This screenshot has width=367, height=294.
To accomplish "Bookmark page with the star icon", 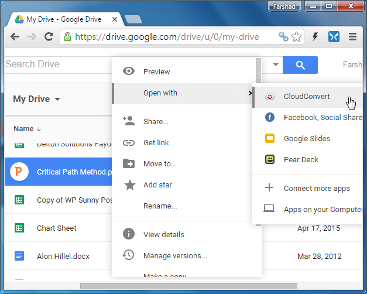I will pos(297,37).
